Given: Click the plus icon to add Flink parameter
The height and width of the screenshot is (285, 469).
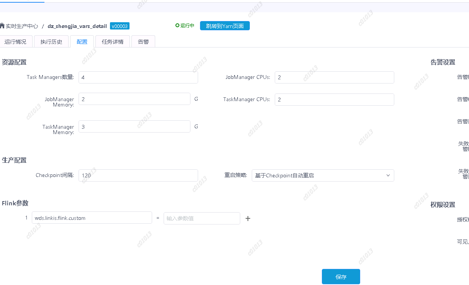Looking at the screenshot, I should pos(248,218).
